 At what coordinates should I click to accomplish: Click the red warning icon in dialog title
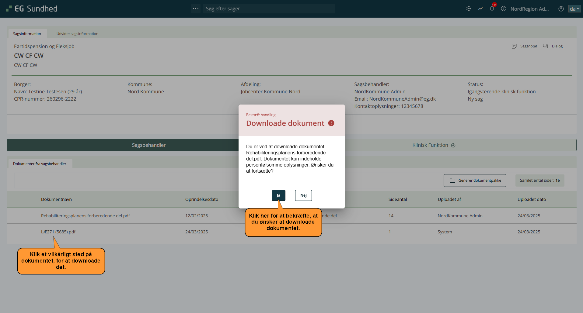331,123
